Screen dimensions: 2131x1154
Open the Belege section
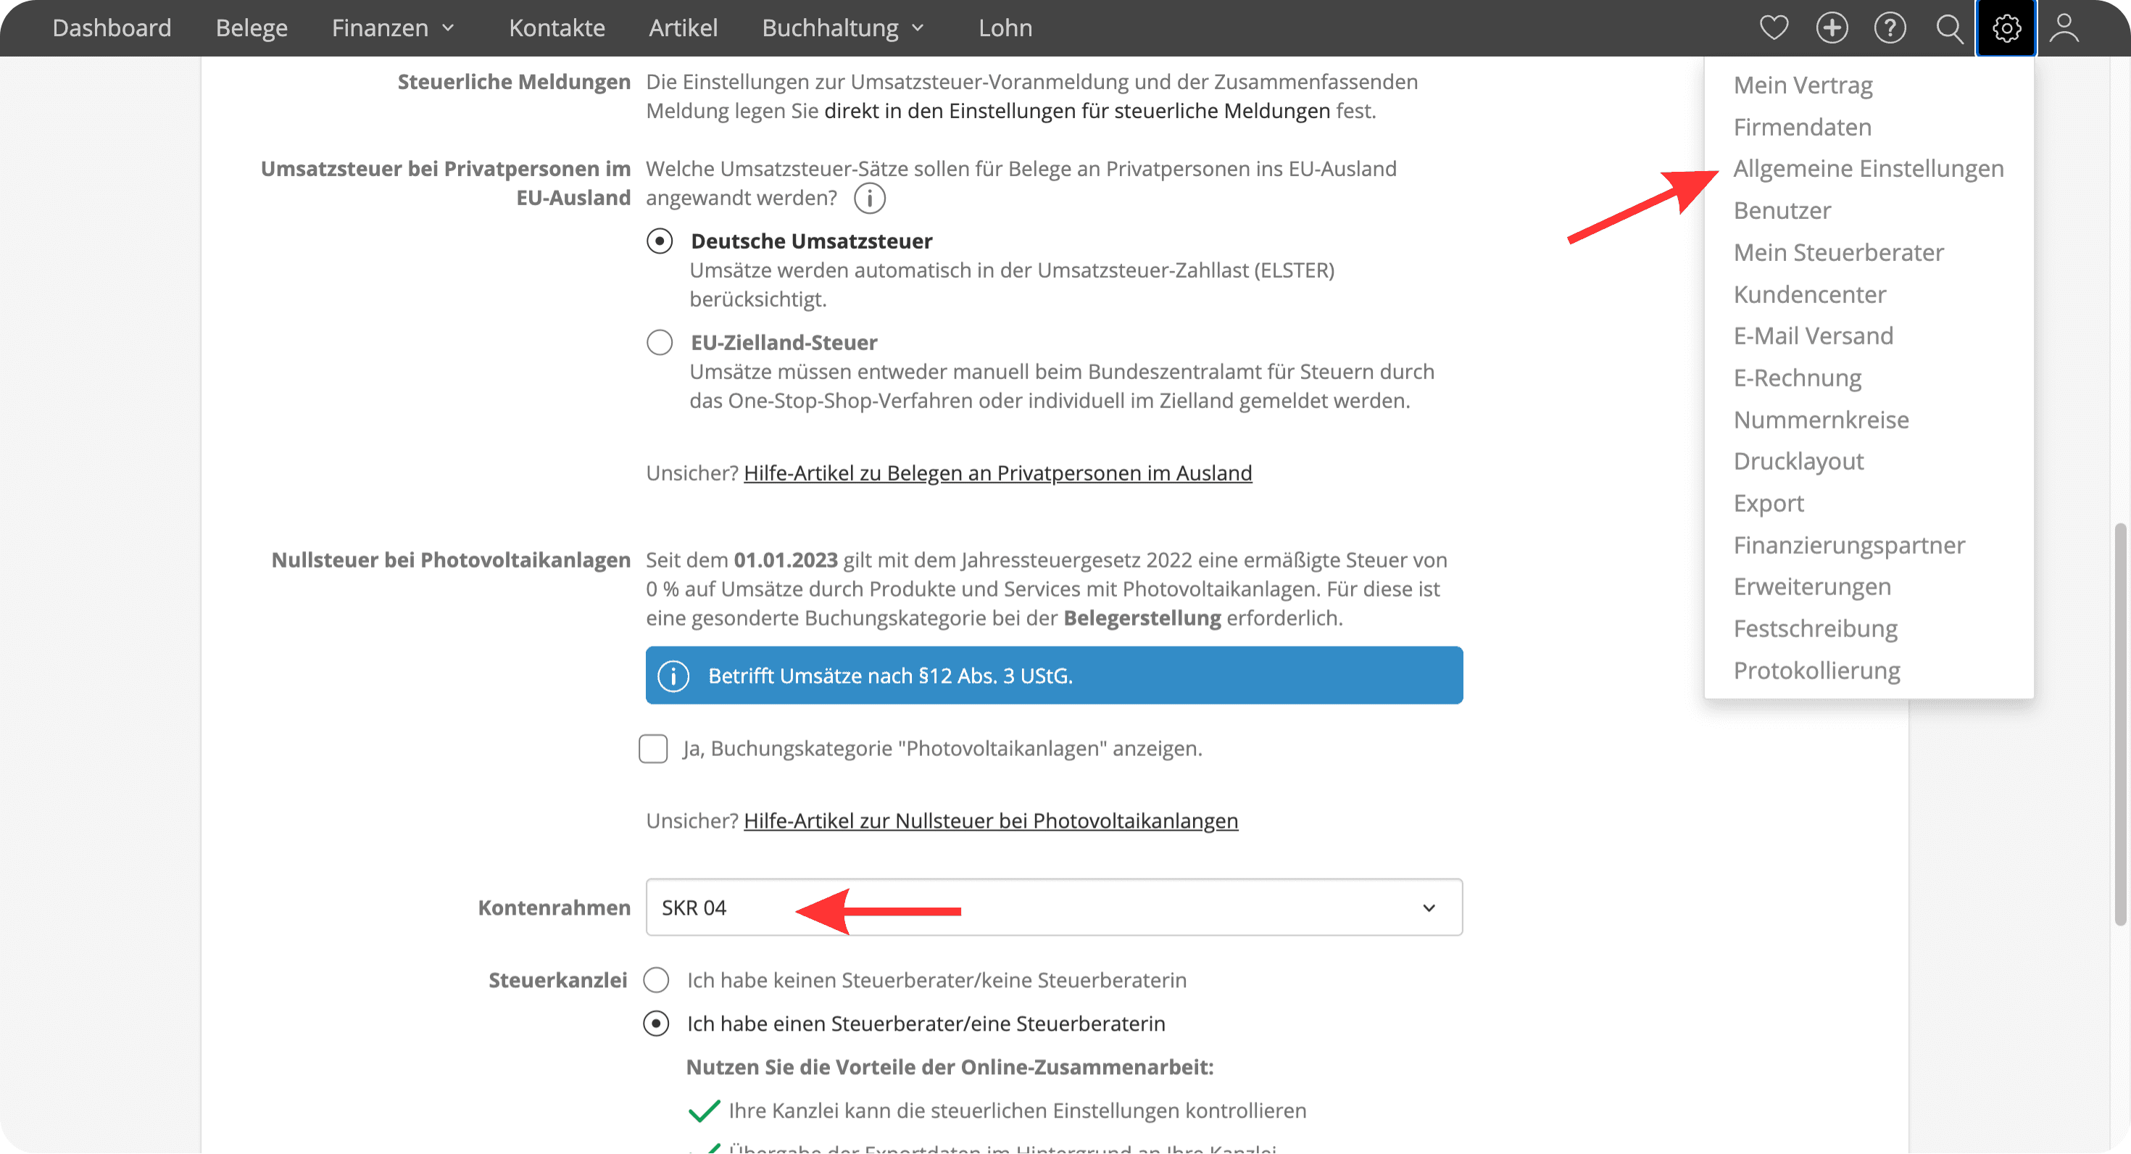click(252, 28)
